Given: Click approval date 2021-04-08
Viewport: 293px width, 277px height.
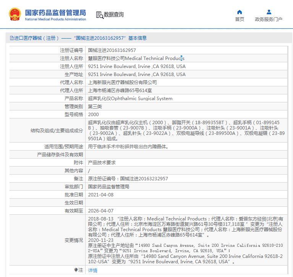Looking at the screenshot, I should click(101, 195).
